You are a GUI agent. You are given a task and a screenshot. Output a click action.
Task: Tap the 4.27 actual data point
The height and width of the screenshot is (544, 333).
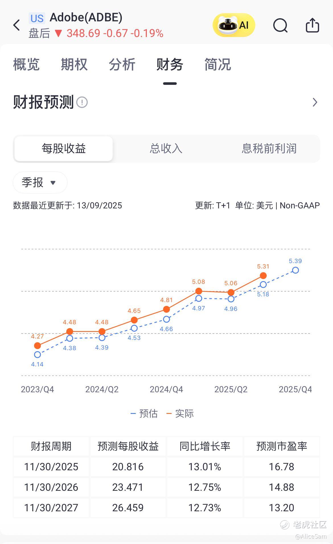pos(37,346)
